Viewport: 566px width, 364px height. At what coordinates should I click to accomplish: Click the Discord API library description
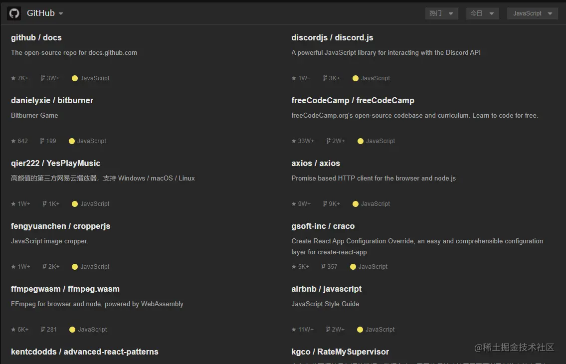pyautogui.click(x=386, y=53)
